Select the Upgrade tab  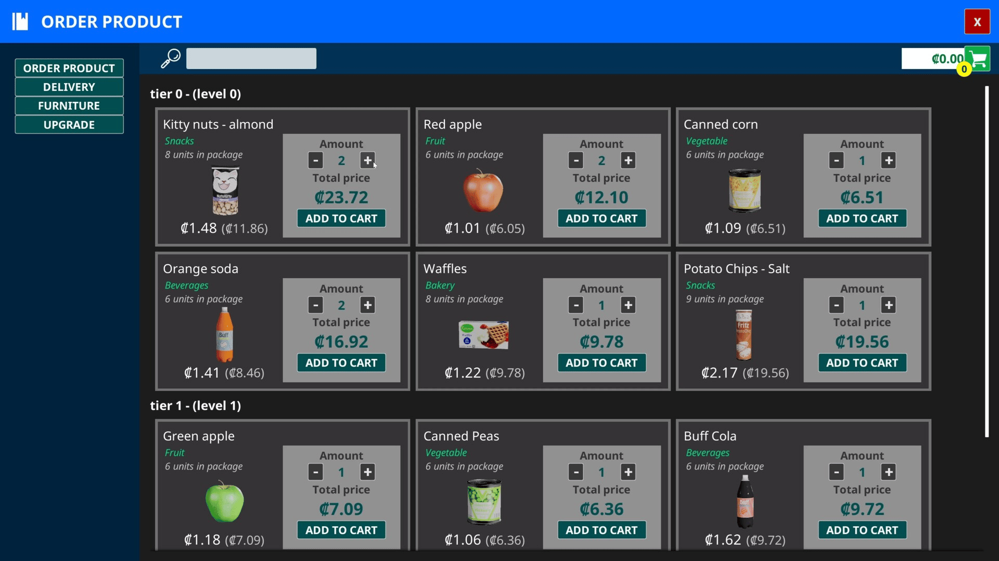(x=69, y=125)
